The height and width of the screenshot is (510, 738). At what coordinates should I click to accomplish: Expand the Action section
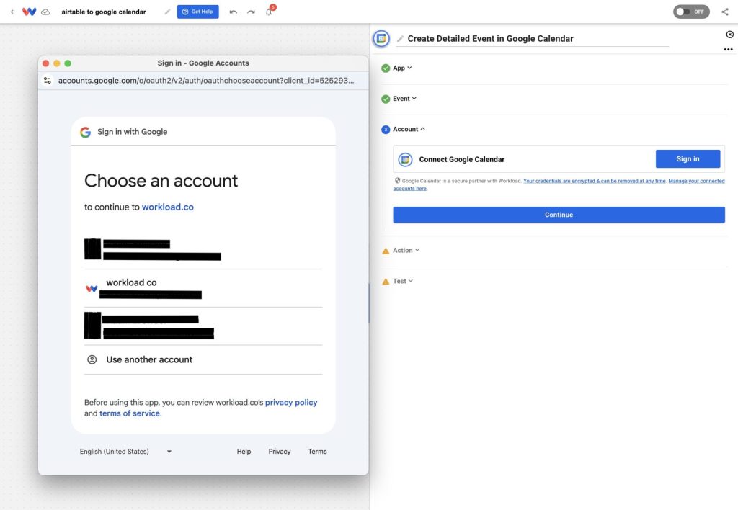[406, 250]
